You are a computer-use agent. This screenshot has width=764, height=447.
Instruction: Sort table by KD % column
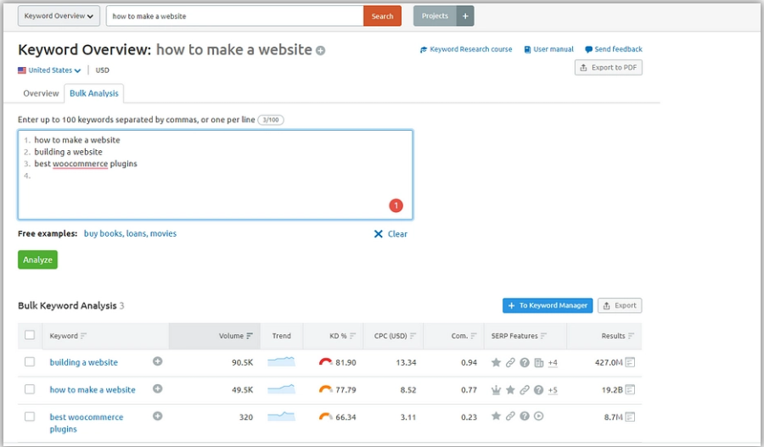[343, 336]
